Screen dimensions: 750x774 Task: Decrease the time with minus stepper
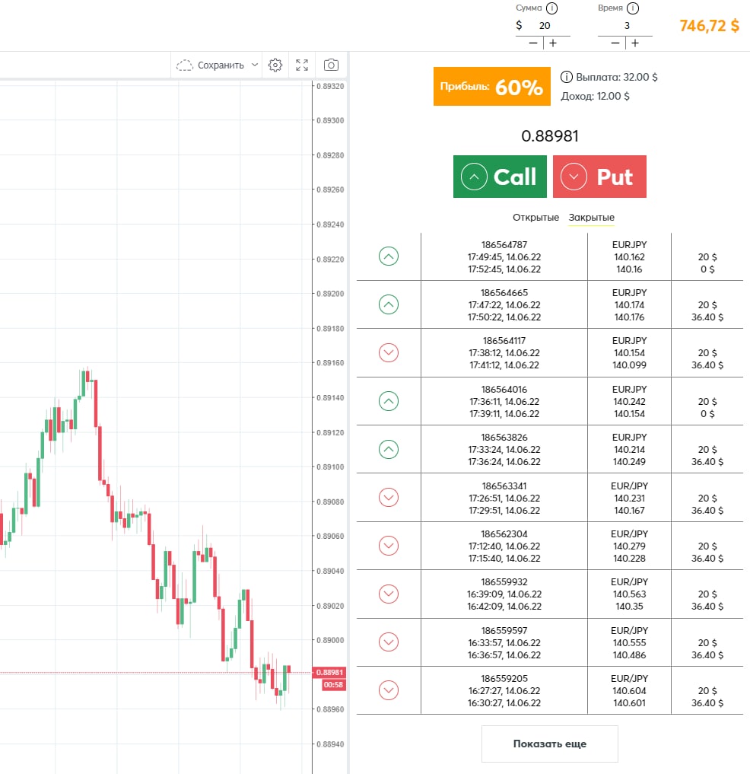615,43
